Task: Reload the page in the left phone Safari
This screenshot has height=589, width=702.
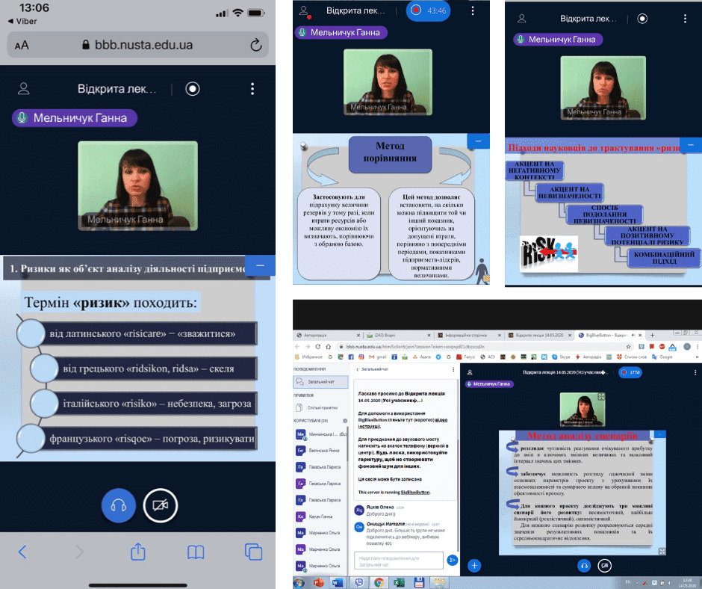Action: (x=255, y=45)
